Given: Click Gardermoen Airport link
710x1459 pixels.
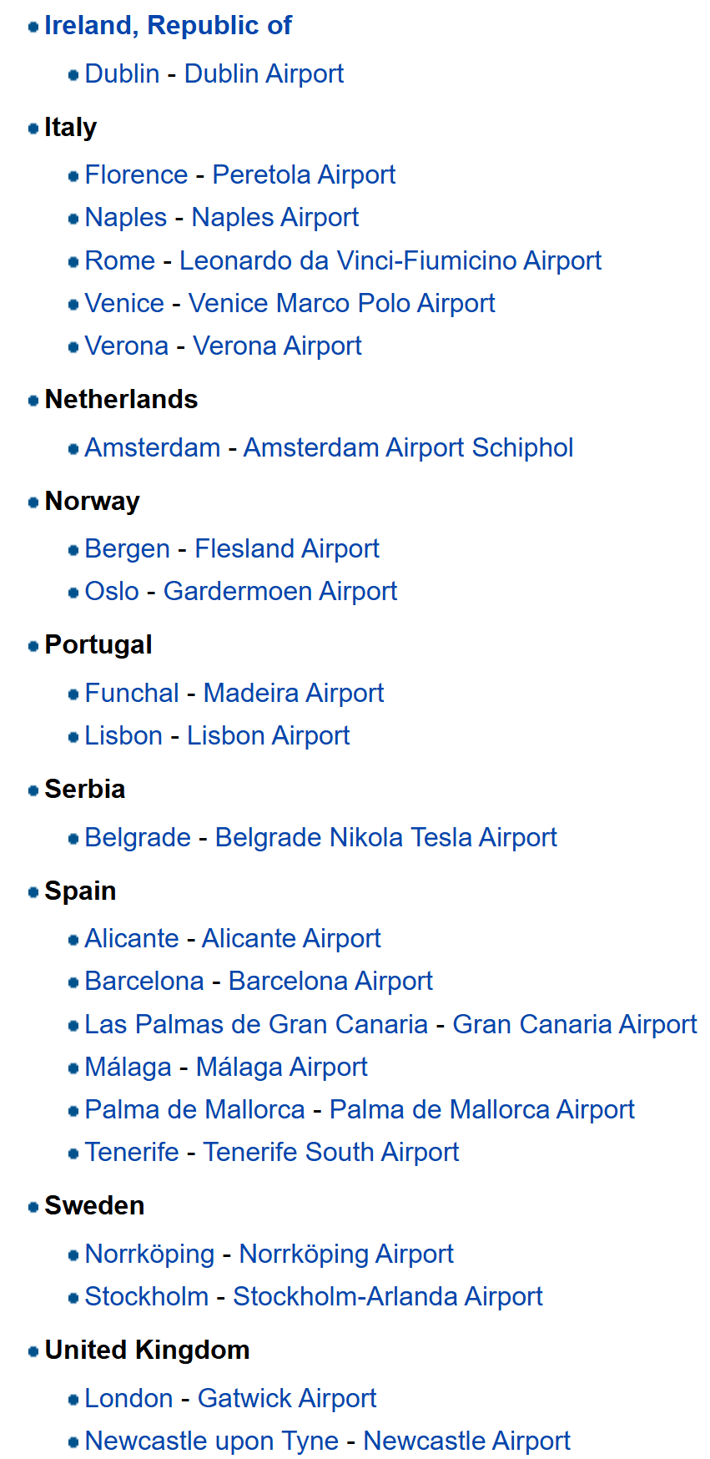Looking at the screenshot, I should [279, 592].
